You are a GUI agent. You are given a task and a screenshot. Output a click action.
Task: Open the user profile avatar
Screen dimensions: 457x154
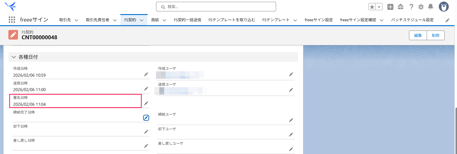point(444,7)
